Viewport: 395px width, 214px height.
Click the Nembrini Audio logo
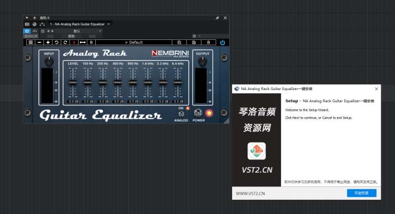(170, 54)
